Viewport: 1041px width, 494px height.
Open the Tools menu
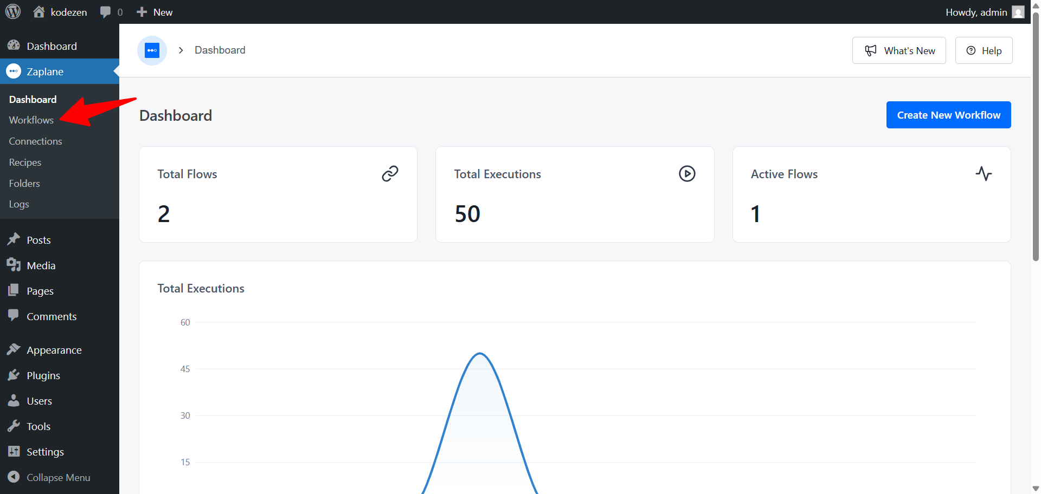(60, 426)
